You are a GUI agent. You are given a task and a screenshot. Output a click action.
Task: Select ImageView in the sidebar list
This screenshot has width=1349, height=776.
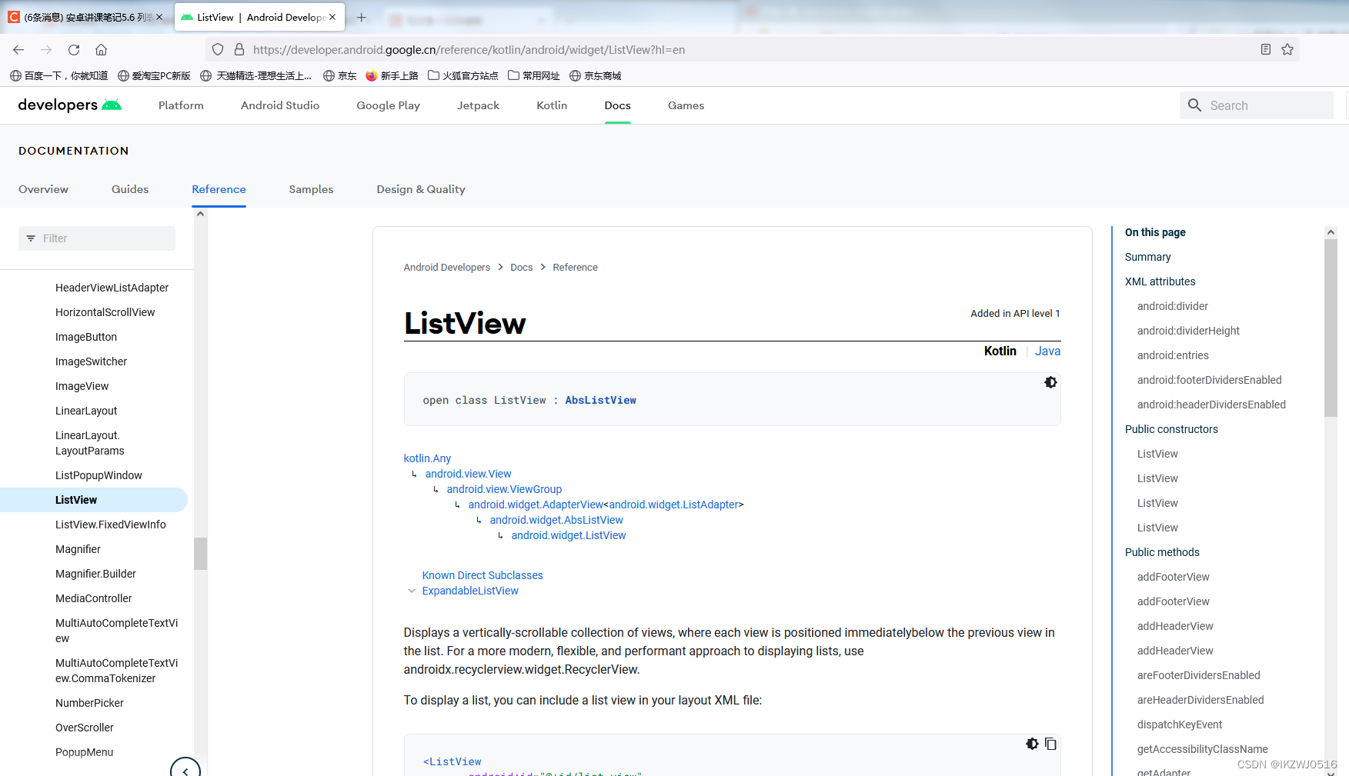pyautogui.click(x=82, y=386)
